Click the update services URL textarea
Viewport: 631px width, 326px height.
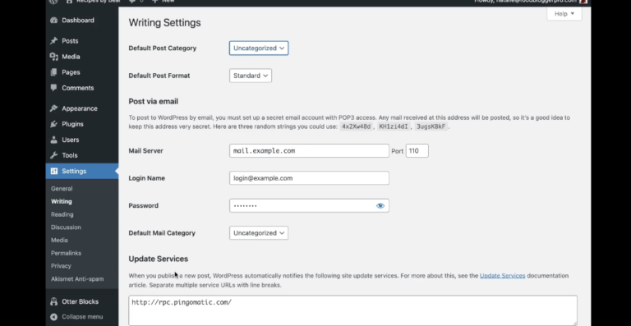coord(353,310)
